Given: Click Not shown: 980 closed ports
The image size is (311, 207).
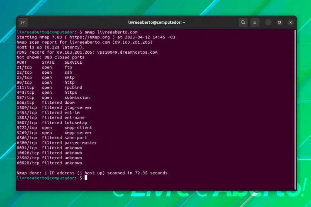Looking at the screenshot, I should (x=51, y=57).
